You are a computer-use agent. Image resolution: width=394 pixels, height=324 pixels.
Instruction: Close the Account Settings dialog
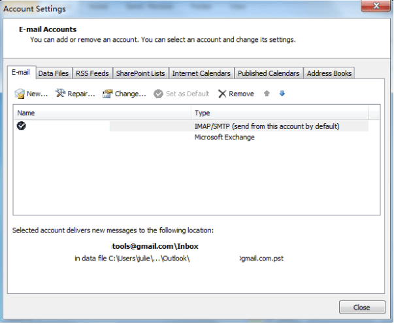pyautogui.click(x=362, y=307)
